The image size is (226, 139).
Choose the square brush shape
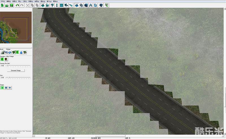6,88
